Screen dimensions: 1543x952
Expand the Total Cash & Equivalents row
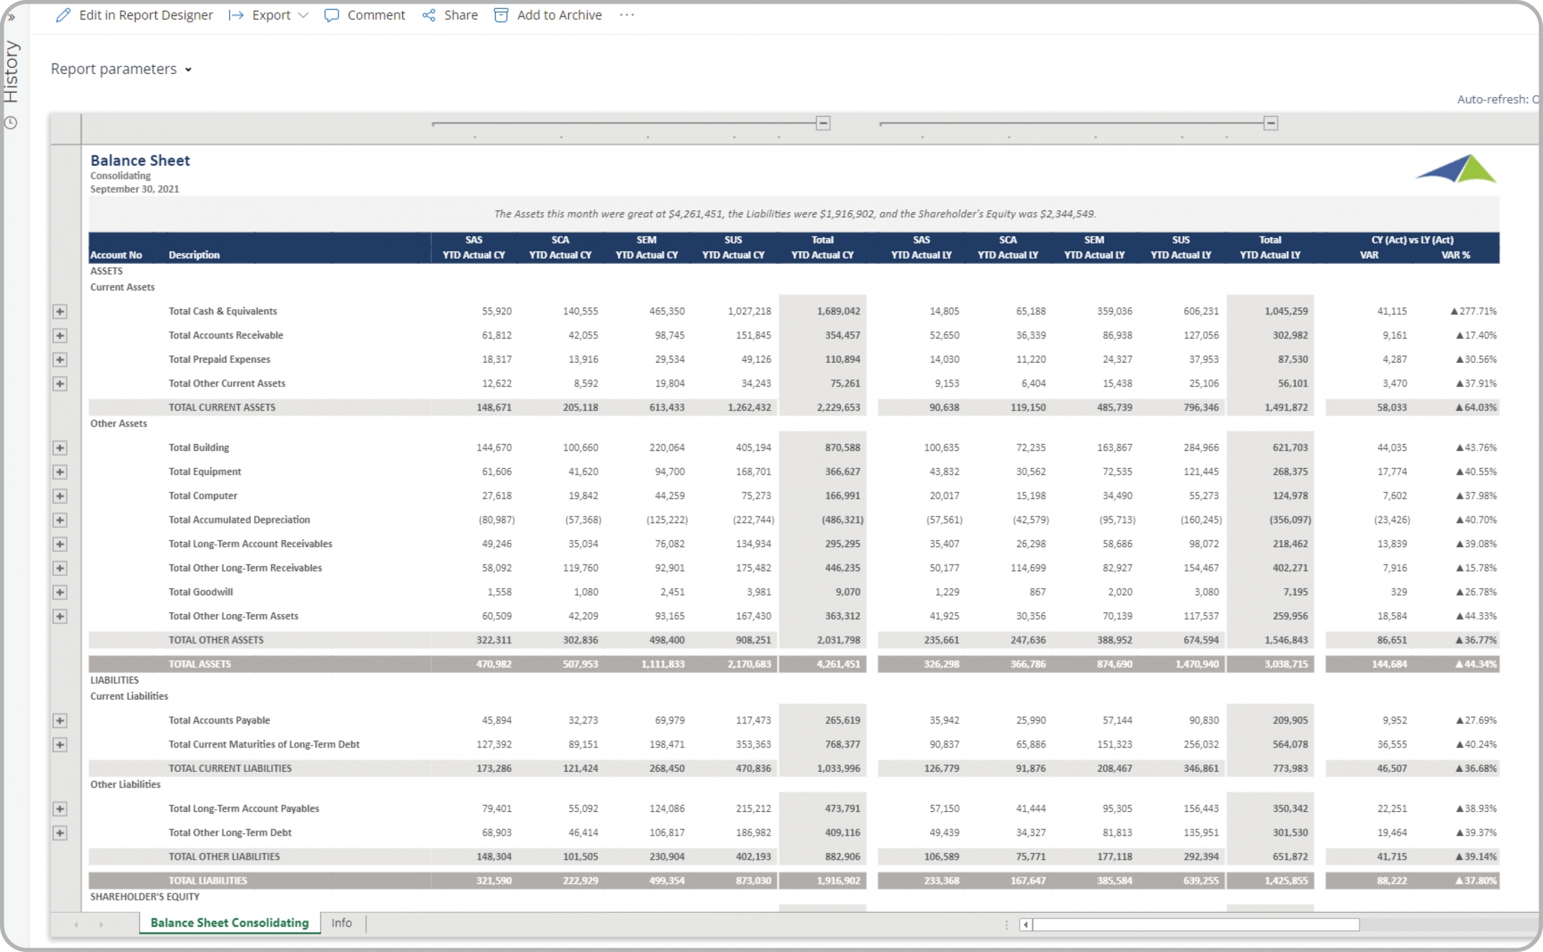[x=60, y=312]
